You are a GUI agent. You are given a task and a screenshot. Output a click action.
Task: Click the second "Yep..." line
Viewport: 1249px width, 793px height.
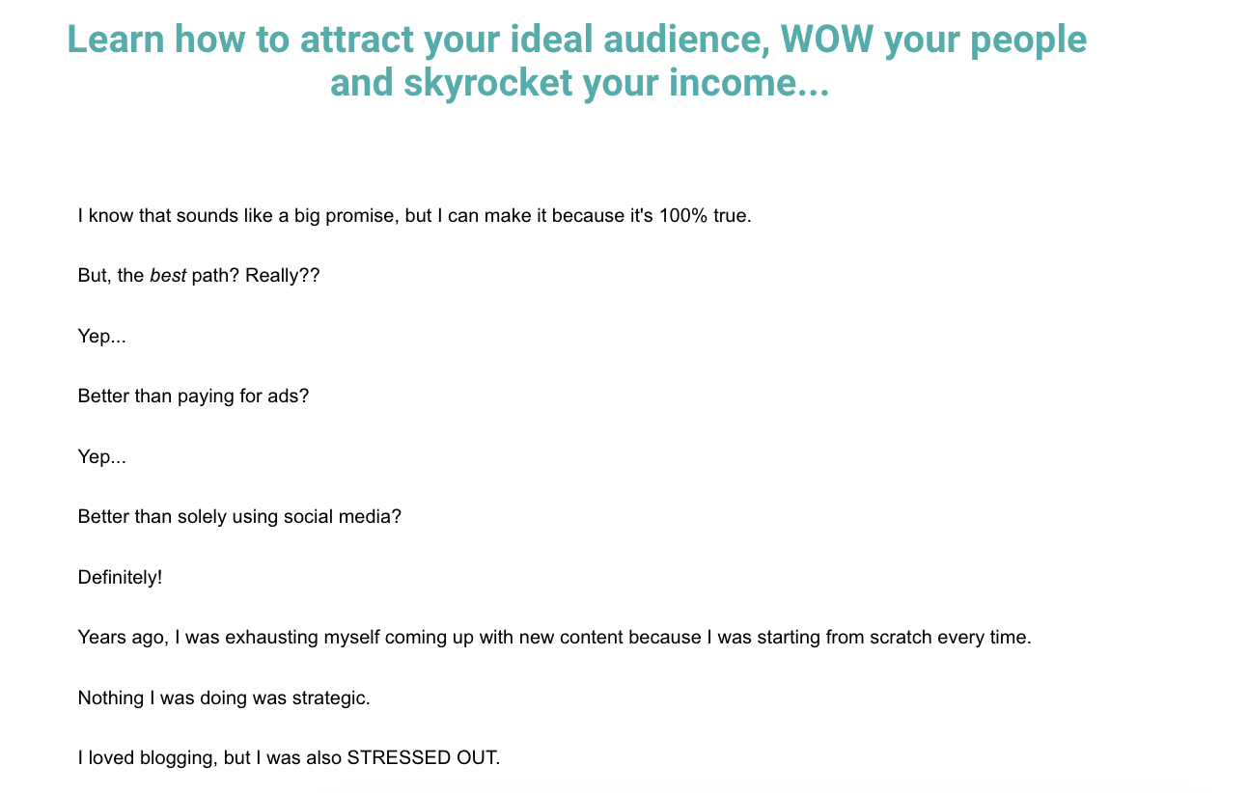(101, 457)
